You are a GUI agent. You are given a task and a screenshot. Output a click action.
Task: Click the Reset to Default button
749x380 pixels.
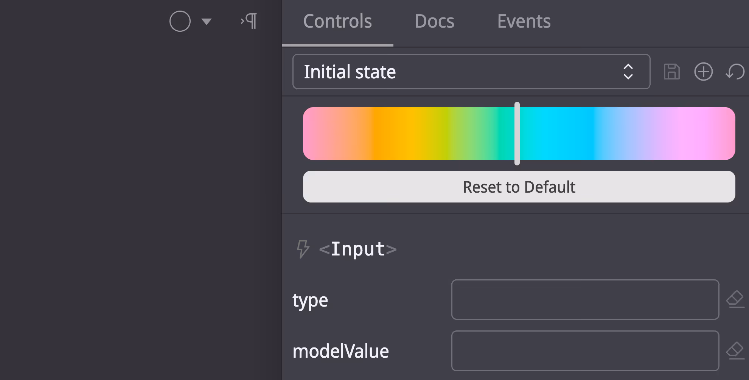pyautogui.click(x=518, y=187)
